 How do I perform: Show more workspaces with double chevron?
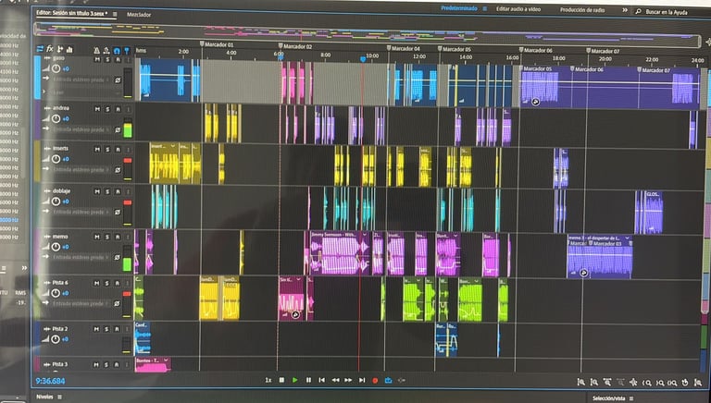tap(624, 10)
